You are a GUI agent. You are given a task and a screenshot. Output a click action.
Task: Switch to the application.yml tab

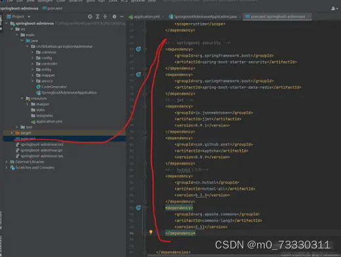(x=147, y=16)
